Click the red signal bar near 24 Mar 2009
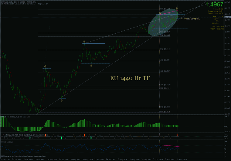Screen dimensions: 231x161 (x=45, y=135)
